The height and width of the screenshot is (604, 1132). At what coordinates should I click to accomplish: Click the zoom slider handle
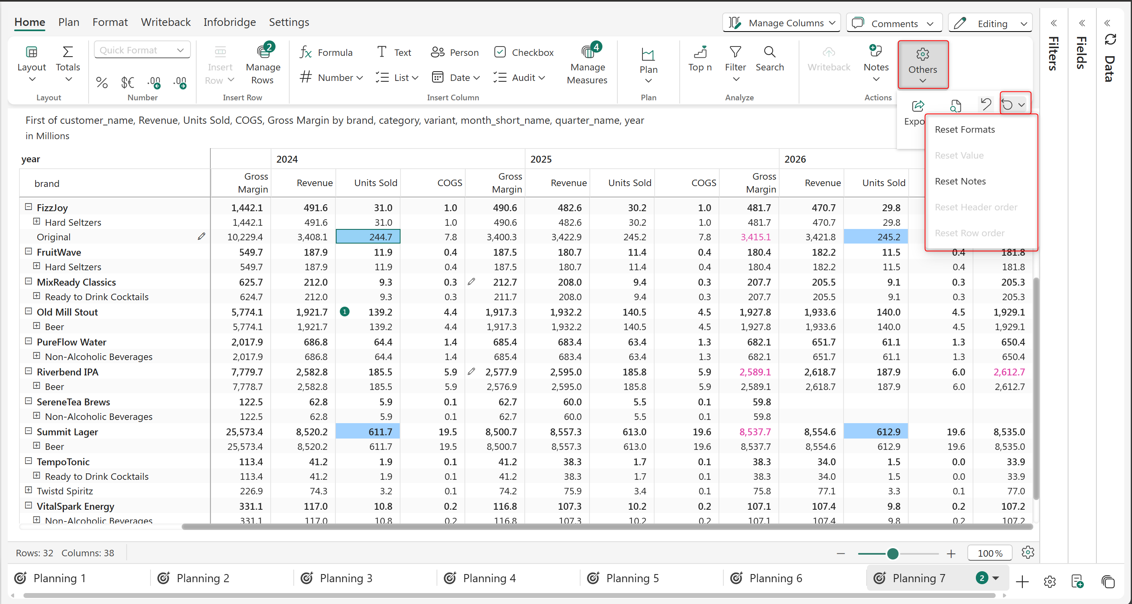pyautogui.click(x=892, y=553)
